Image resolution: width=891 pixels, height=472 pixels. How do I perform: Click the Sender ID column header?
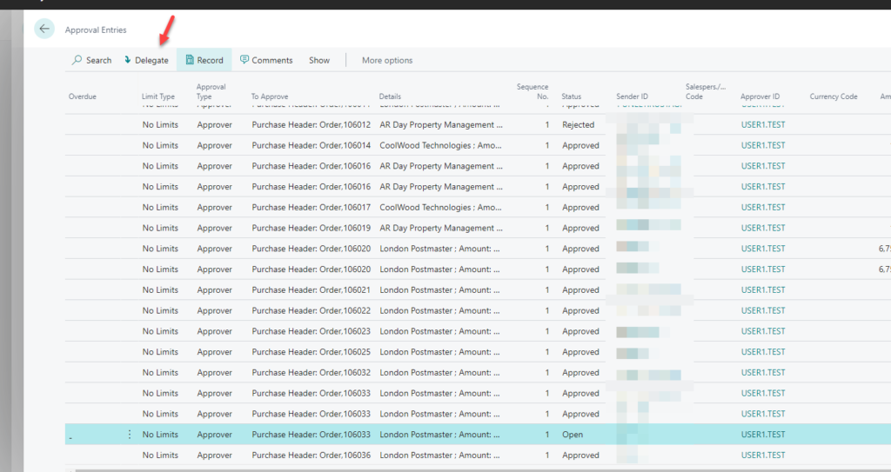[632, 96]
